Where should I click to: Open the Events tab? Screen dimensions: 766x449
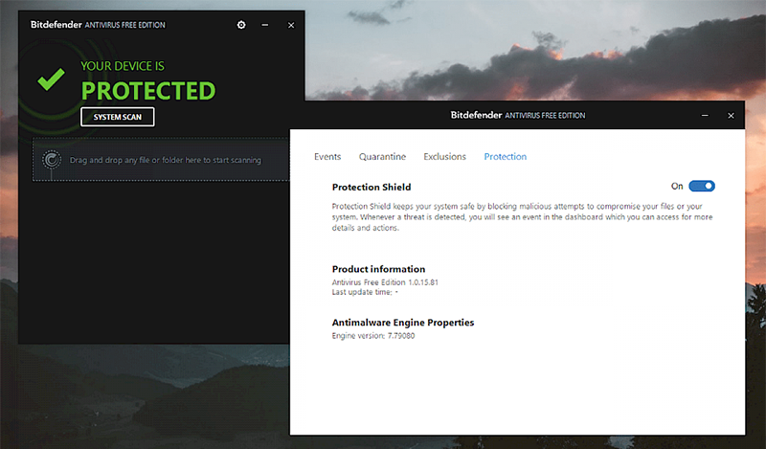(327, 156)
